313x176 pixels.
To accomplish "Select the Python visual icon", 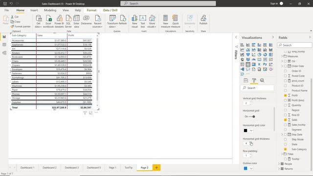I will 265,64.
